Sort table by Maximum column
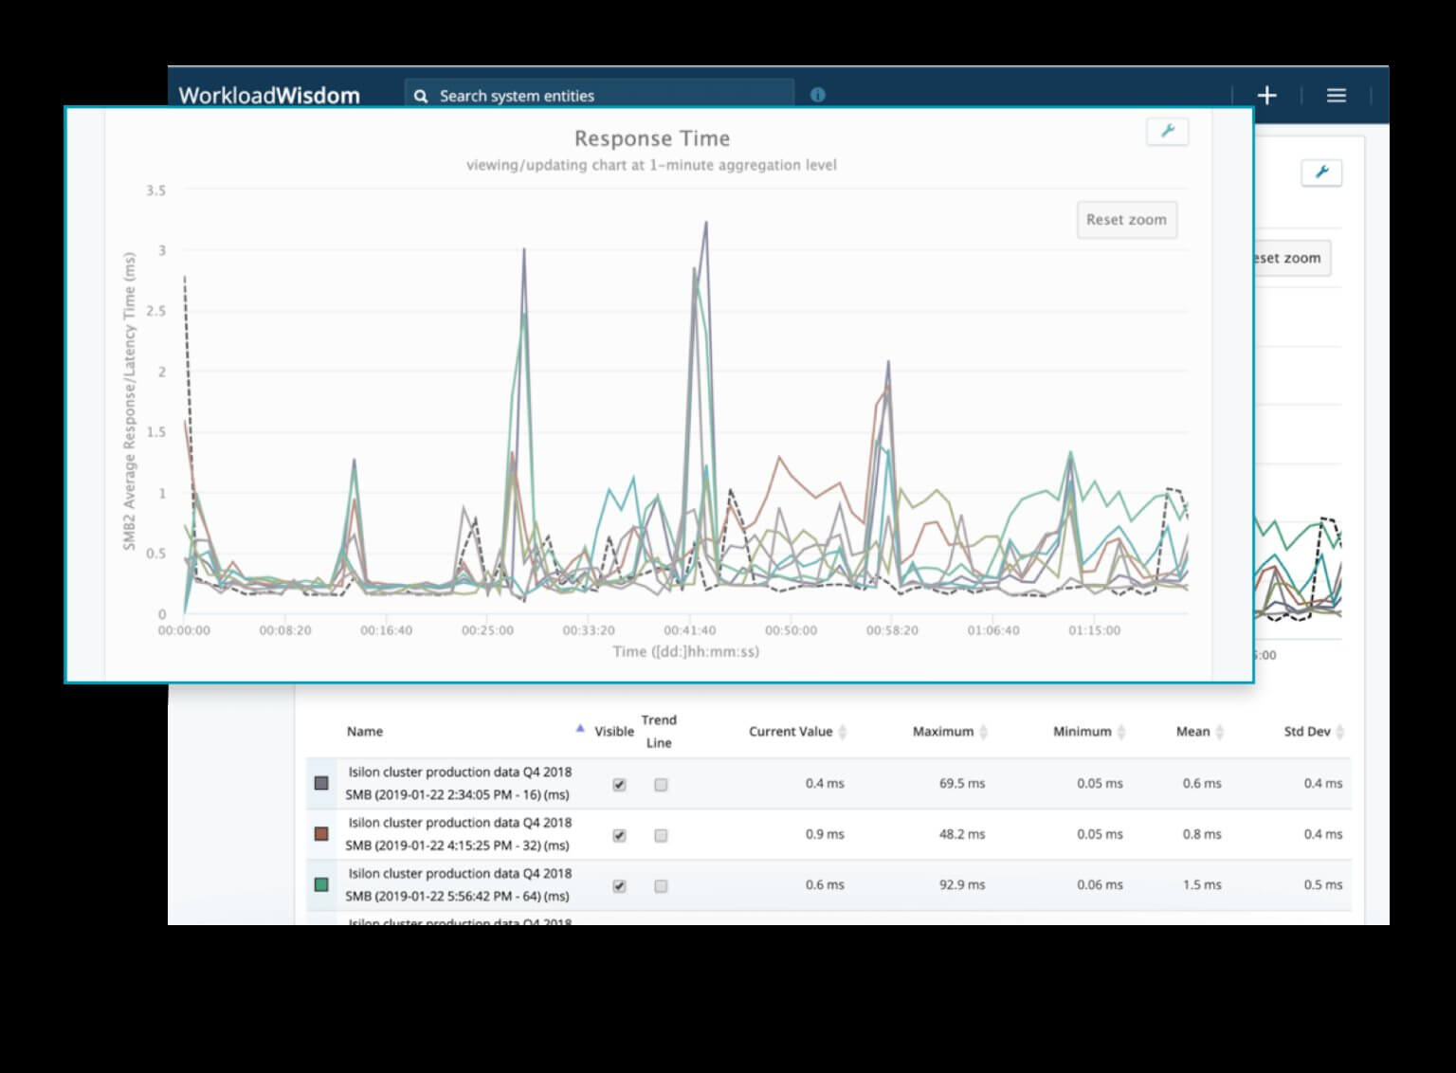Image resolution: width=1456 pixels, height=1073 pixels. pos(943,732)
